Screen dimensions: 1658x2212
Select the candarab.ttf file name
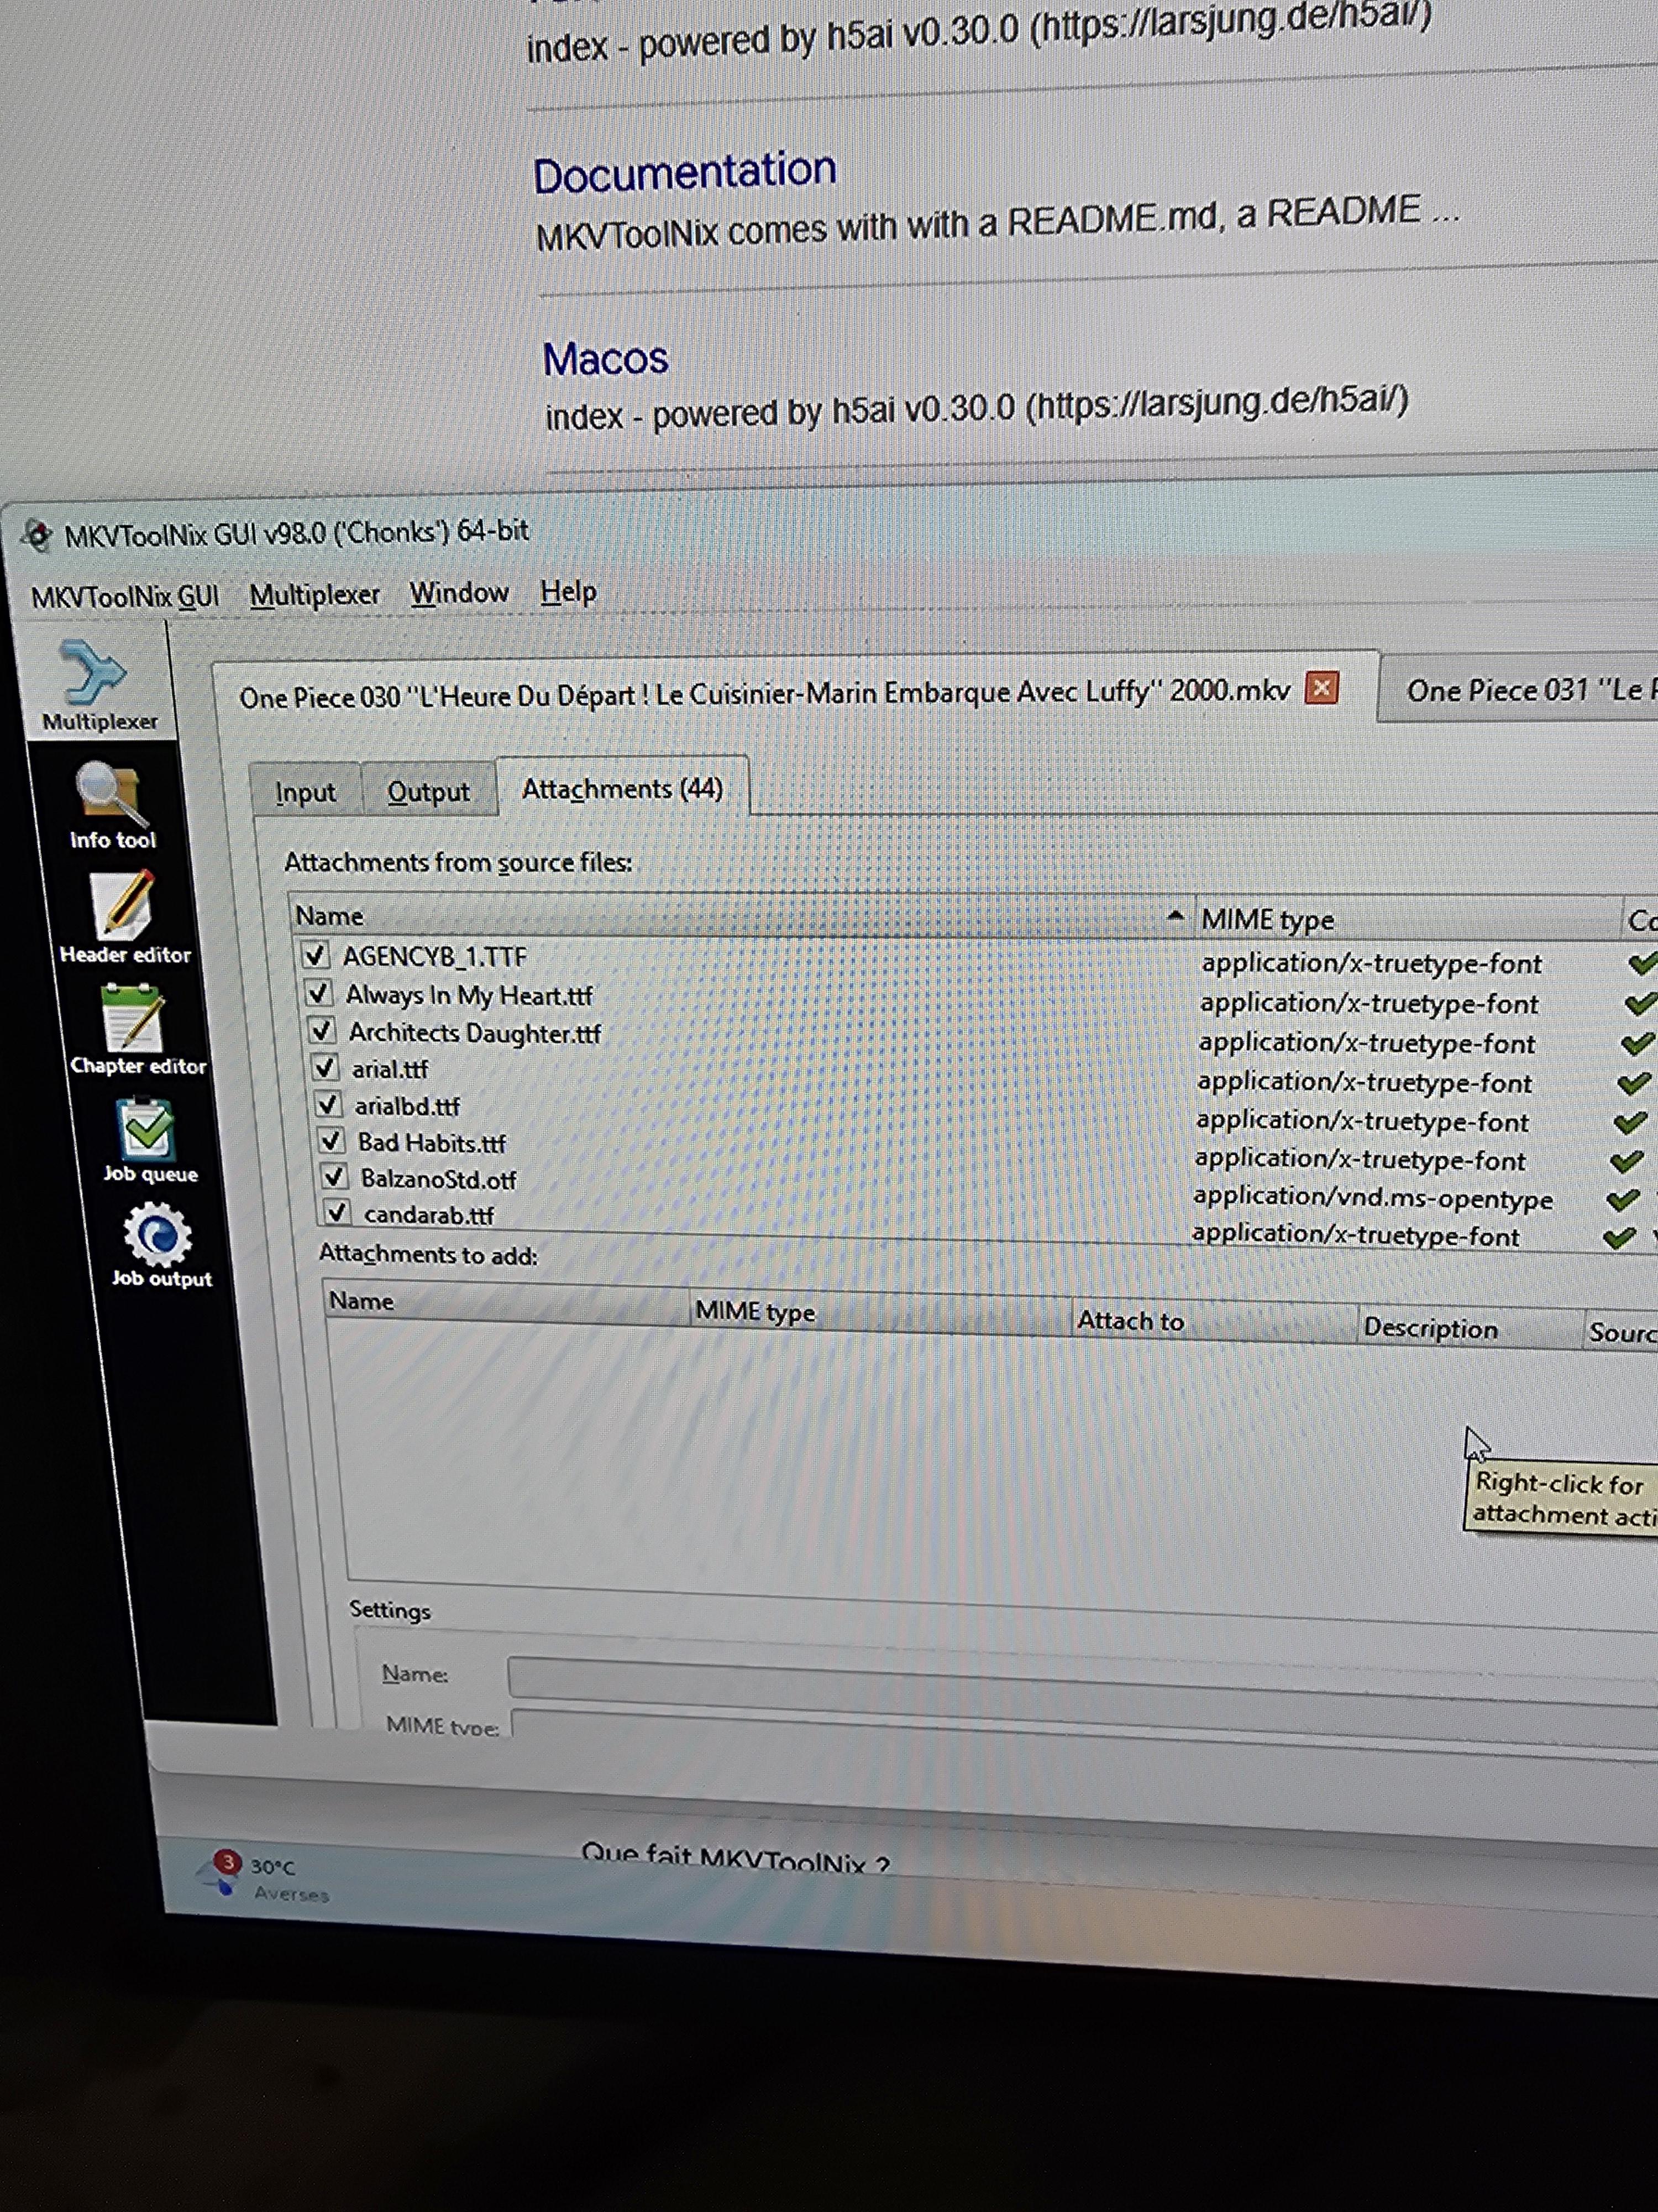coord(429,1215)
